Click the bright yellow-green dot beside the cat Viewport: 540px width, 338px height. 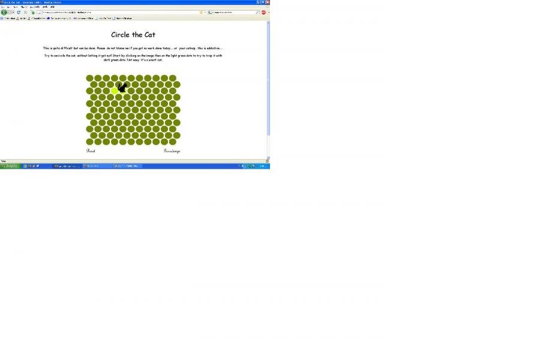pos(115,91)
